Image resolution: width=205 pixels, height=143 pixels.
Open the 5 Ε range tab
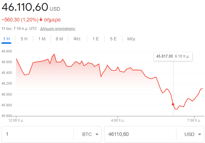click(x=113, y=39)
